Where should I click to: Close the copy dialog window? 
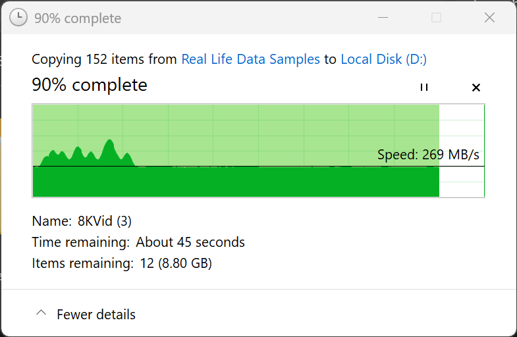point(489,18)
